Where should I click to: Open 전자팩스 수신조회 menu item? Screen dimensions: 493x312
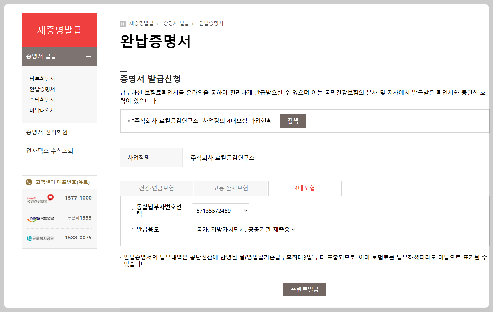pyautogui.click(x=50, y=151)
